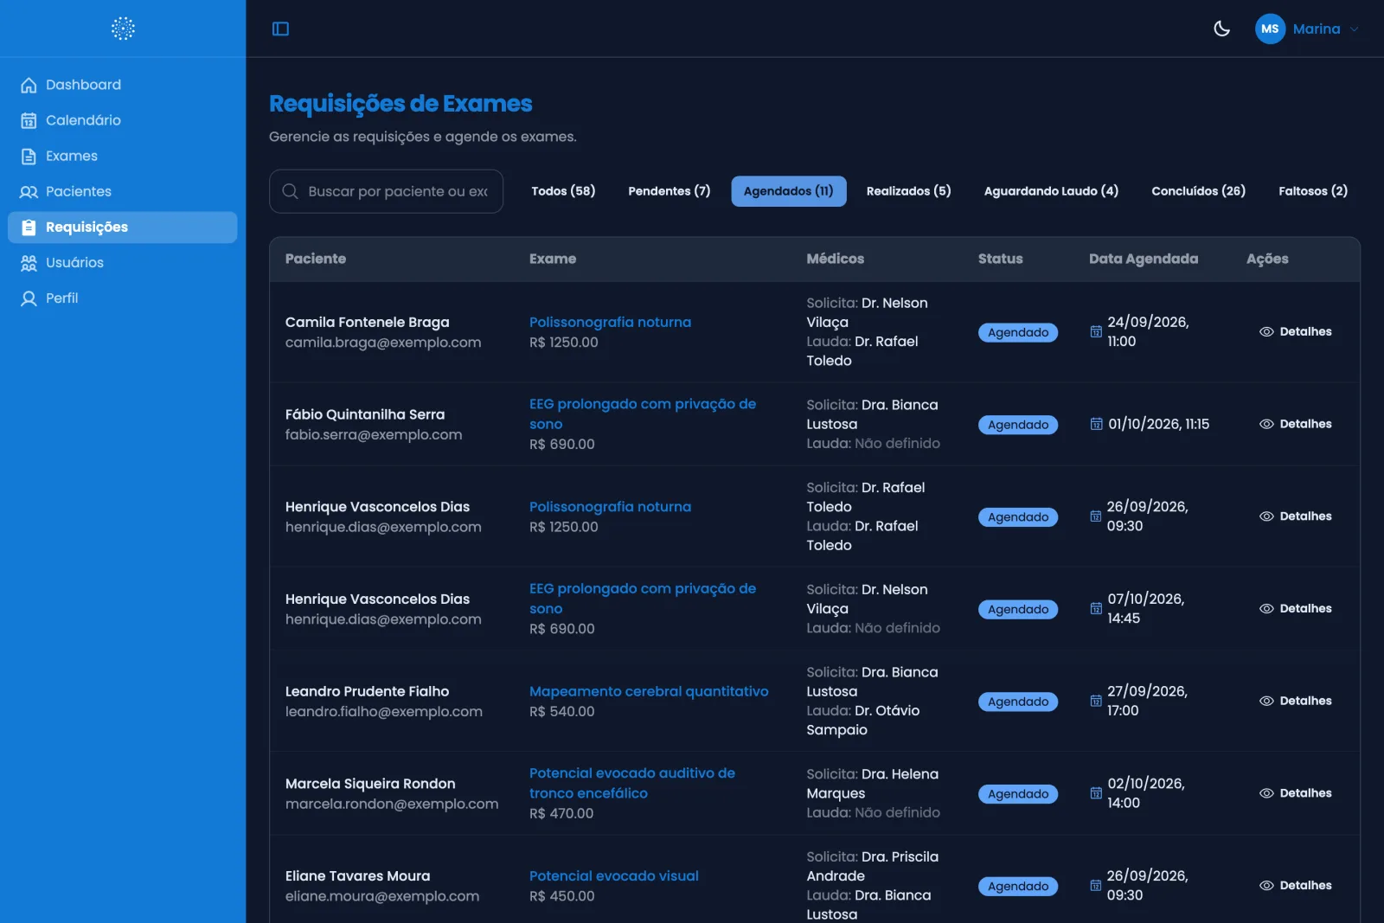
Task: Open Detalhes for Marcela Siqueira Rondon
Action: pos(1295,793)
